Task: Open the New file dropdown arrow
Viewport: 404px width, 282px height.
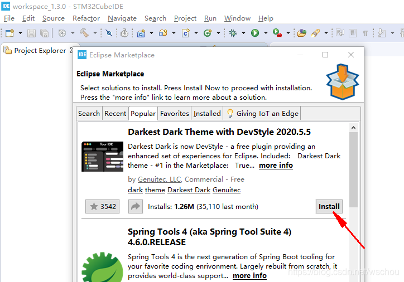Action: click(x=20, y=33)
